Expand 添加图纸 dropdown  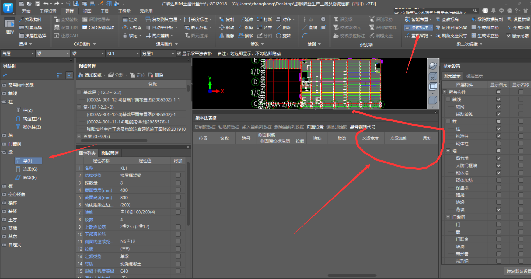[x=105, y=75]
